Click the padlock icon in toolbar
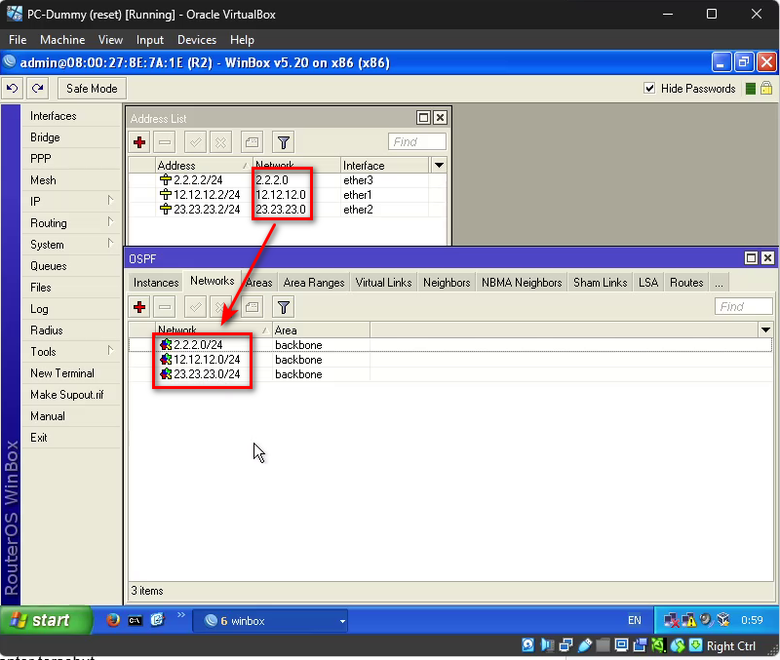This screenshot has height=660, width=780. click(766, 89)
